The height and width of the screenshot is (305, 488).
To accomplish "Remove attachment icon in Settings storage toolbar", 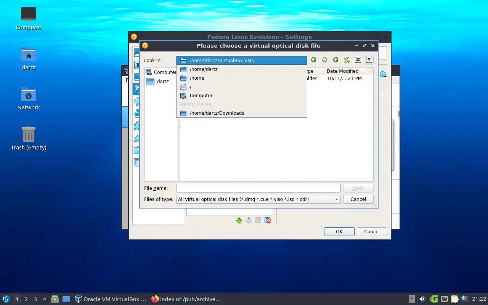I will tap(268, 220).
